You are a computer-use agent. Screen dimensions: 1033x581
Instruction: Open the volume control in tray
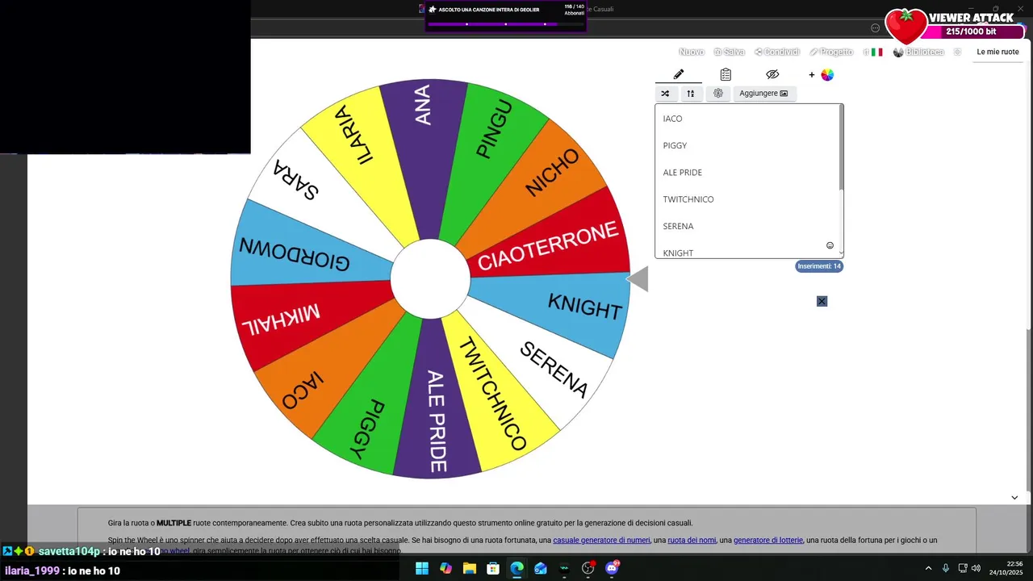tap(976, 568)
